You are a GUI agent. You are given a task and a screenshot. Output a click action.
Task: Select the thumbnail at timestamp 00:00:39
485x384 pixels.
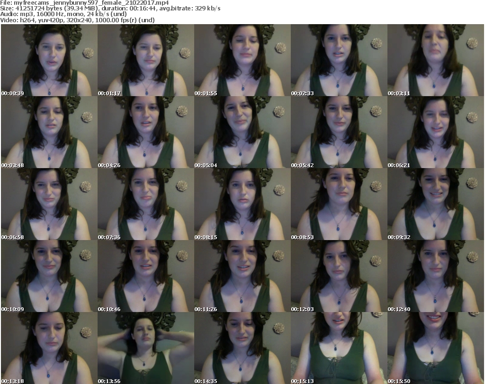click(49, 60)
